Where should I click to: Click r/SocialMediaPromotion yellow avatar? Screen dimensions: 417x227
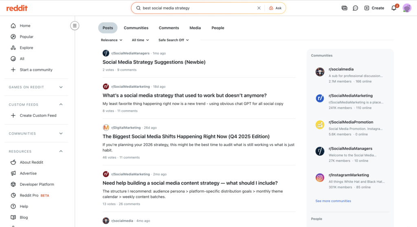(320, 124)
